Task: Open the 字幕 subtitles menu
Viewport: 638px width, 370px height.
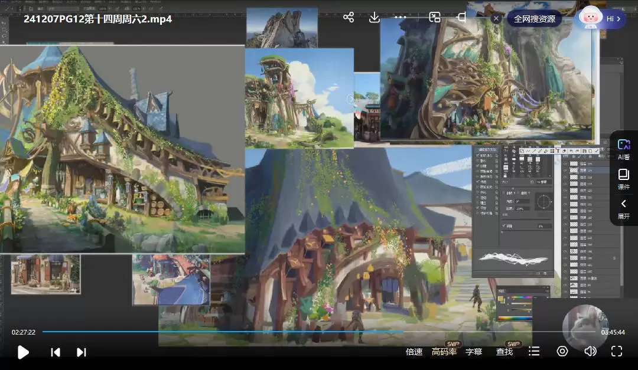Action: [474, 352]
